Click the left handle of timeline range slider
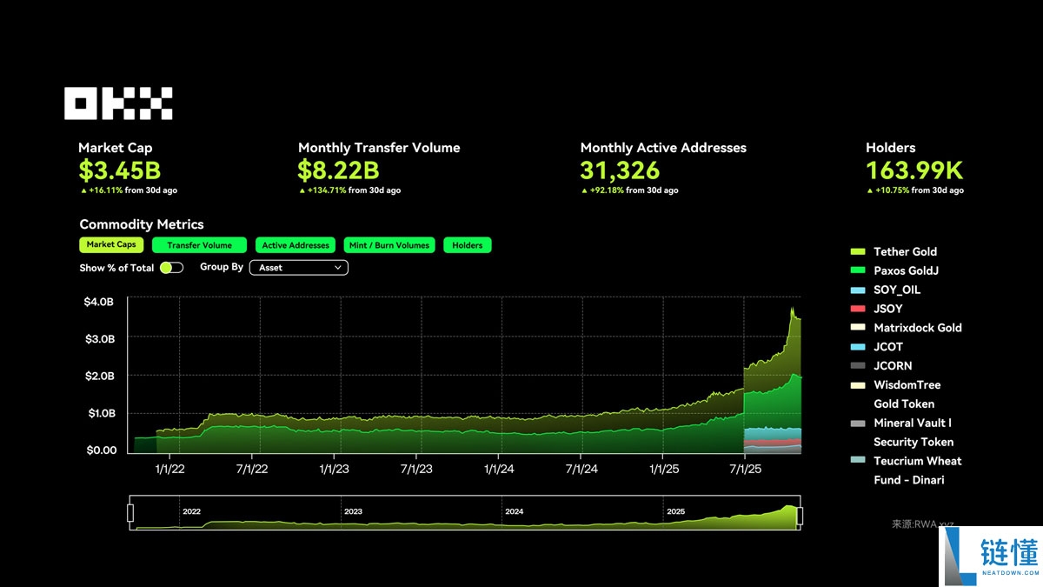Image resolution: width=1043 pixels, height=587 pixels. pyautogui.click(x=130, y=514)
